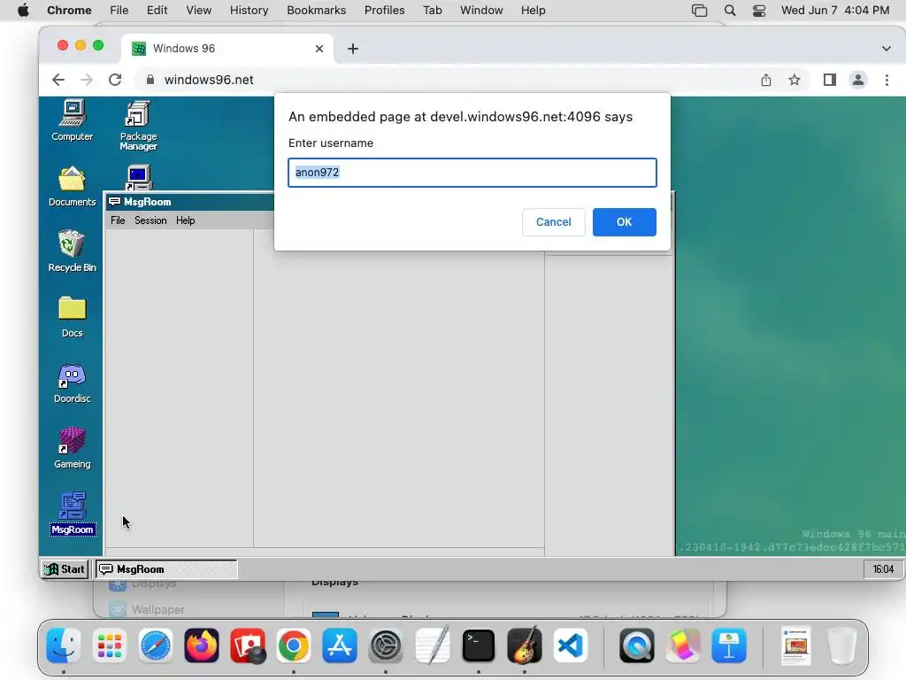The width and height of the screenshot is (906, 680).
Task: Open Launchpad from the Dock
Action: pyautogui.click(x=109, y=645)
